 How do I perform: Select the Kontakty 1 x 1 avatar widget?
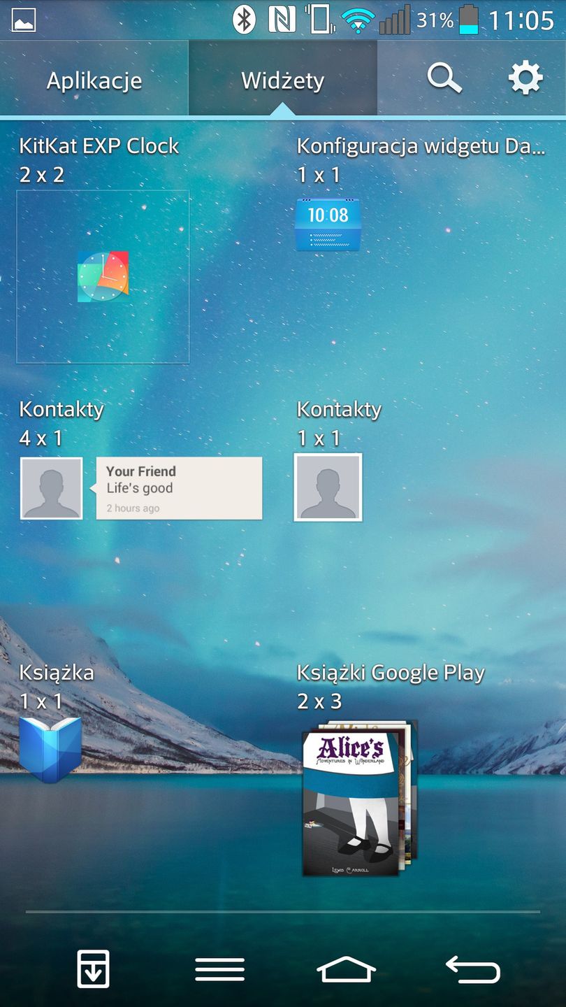coord(328,487)
